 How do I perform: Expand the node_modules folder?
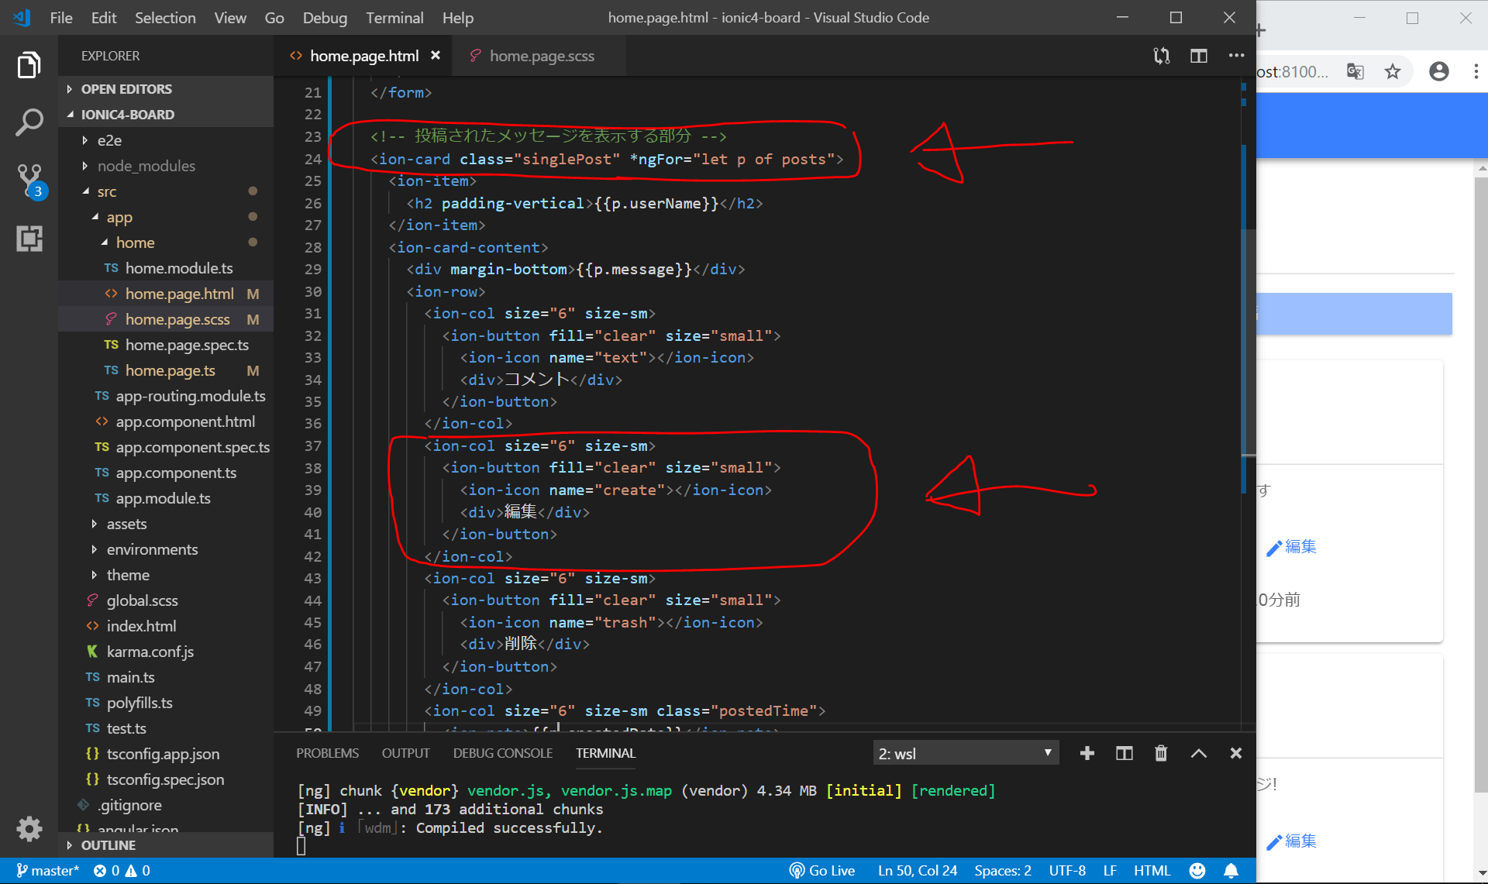(x=146, y=166)
